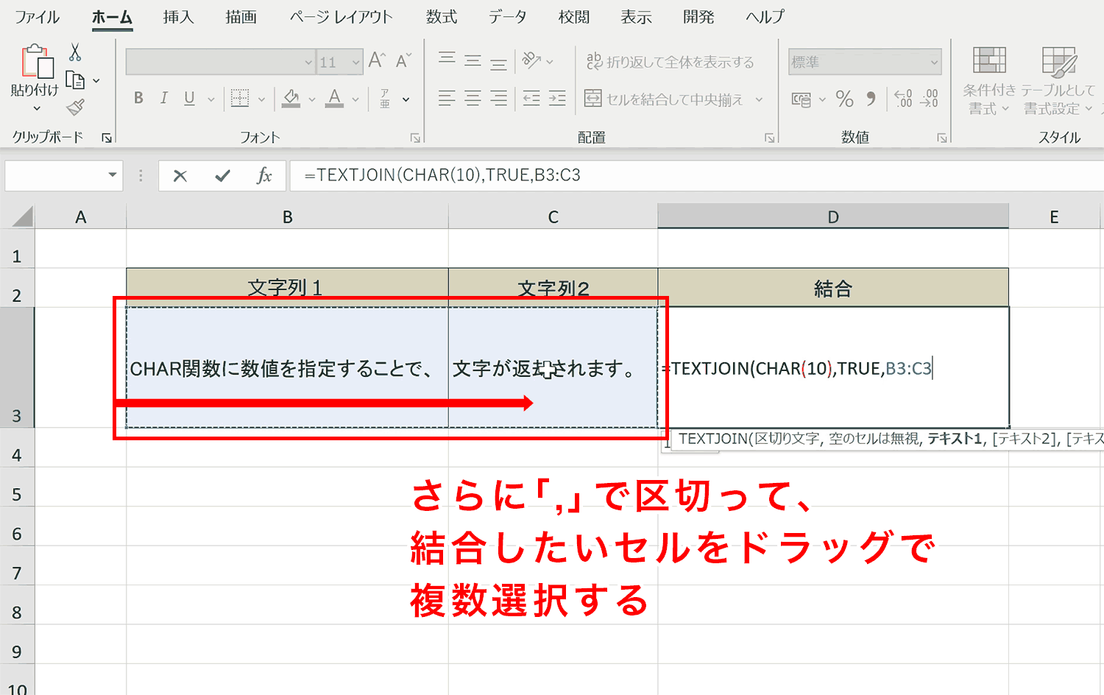The width and height of the screenshot is (1104, 695).
Task: Open the ファイル tab
Action: [x=37, y=17]
